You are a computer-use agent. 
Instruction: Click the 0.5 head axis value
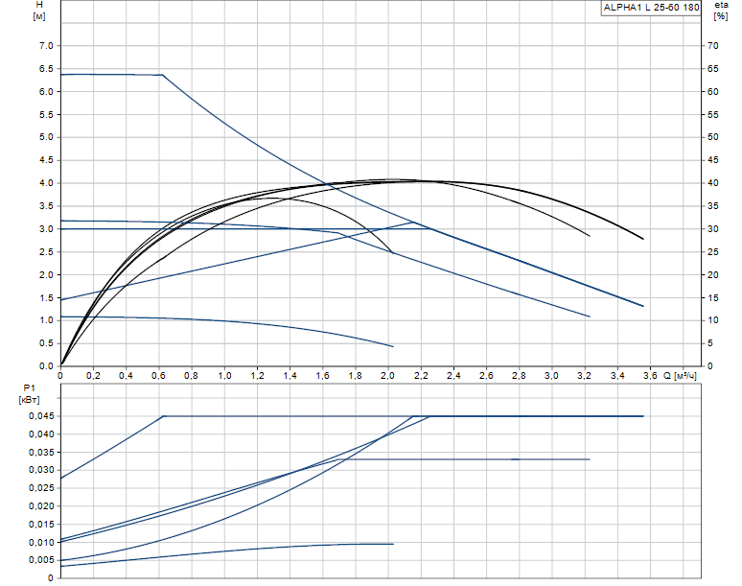tap(46, 343)
